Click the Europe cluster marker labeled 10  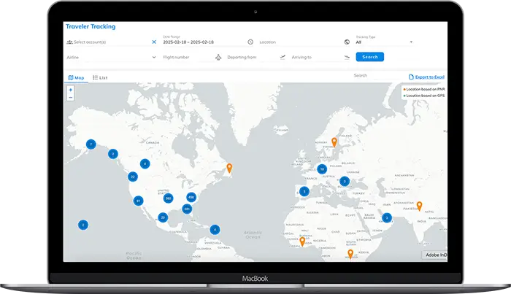coord(322,169)
